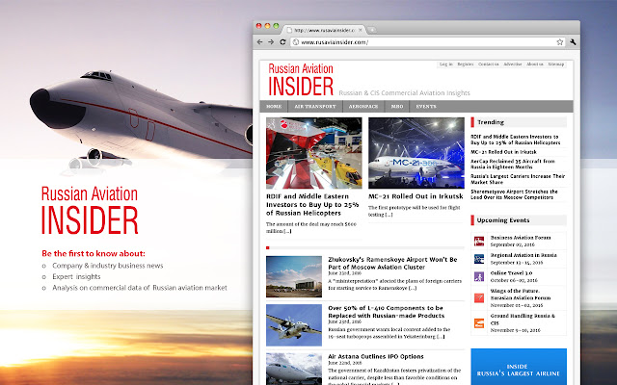This screenshot has height=385, width=617.
Task: Open the AEROSPACE menu item
Action: tap(363, 107)
